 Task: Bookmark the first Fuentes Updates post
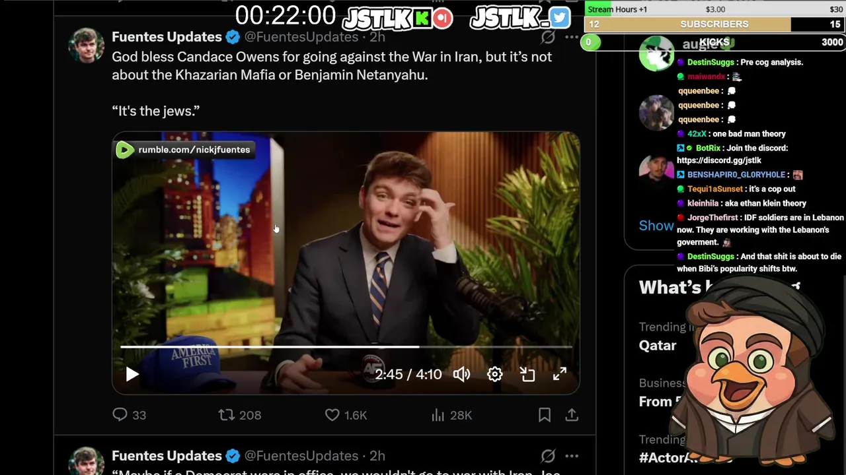(x=545, y=415)
